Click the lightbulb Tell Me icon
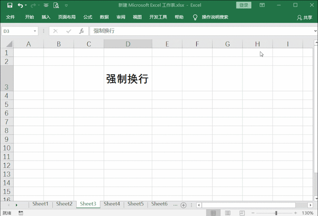 coord(195,17)
